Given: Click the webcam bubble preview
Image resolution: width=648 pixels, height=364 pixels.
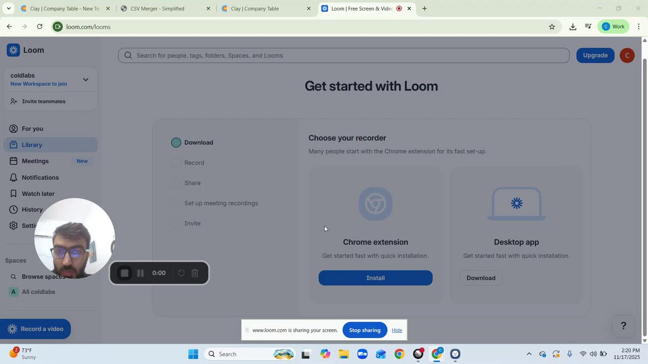Looking at the screenshot, I should coord(74,238).
